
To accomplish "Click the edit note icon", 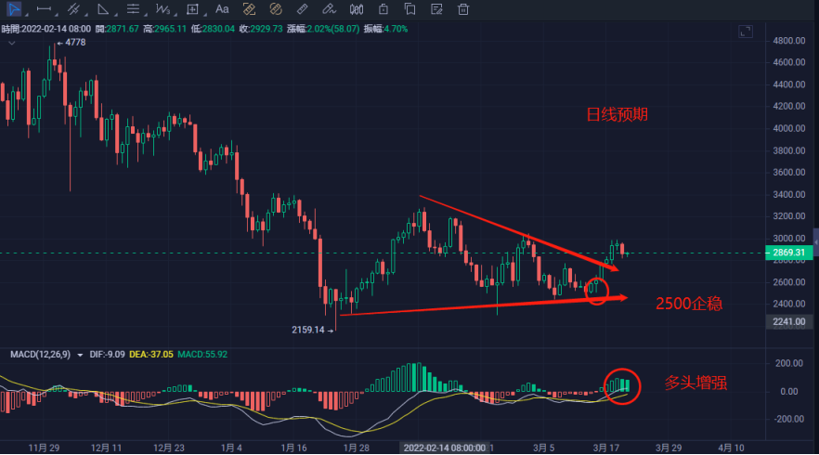I will tap(436, 9).
